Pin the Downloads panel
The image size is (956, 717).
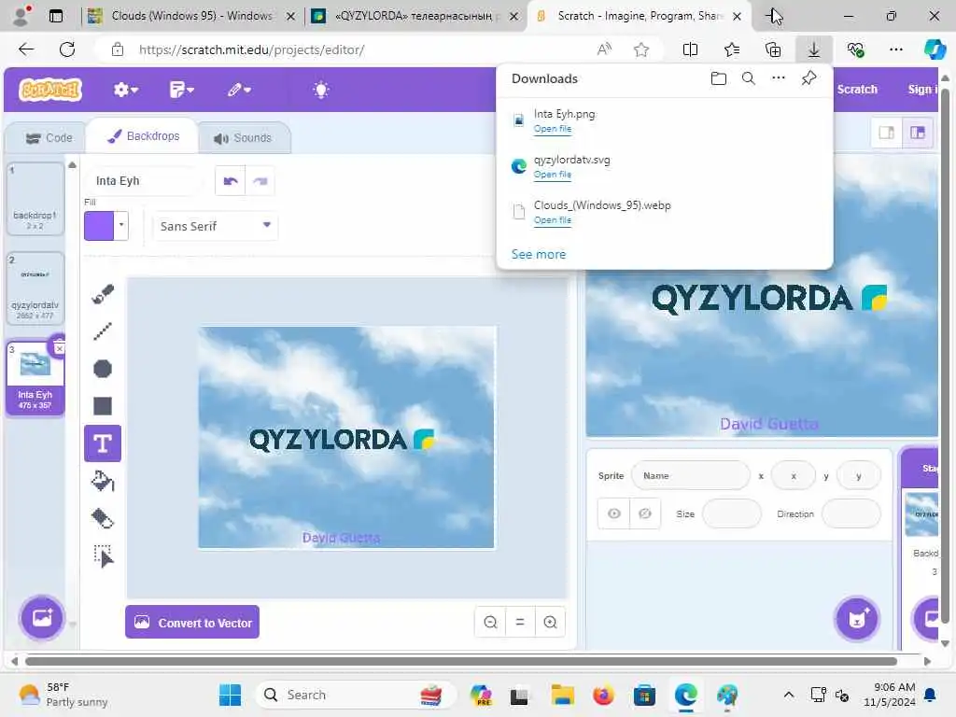(808, 78)
